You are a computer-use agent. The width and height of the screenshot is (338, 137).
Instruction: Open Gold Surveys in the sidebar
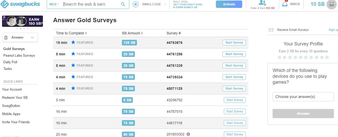click(14, 49)
